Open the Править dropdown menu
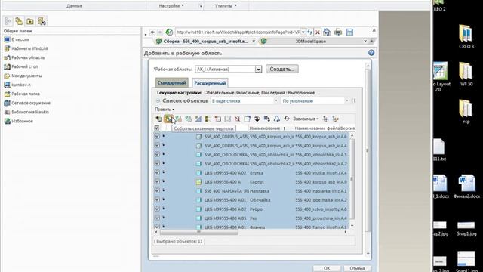Image resolution: width=483 pixels, height=272 pixels. coord(165,110)
